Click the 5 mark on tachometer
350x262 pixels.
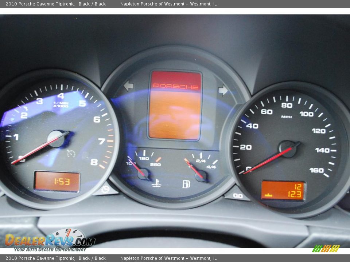coord(82,103)
